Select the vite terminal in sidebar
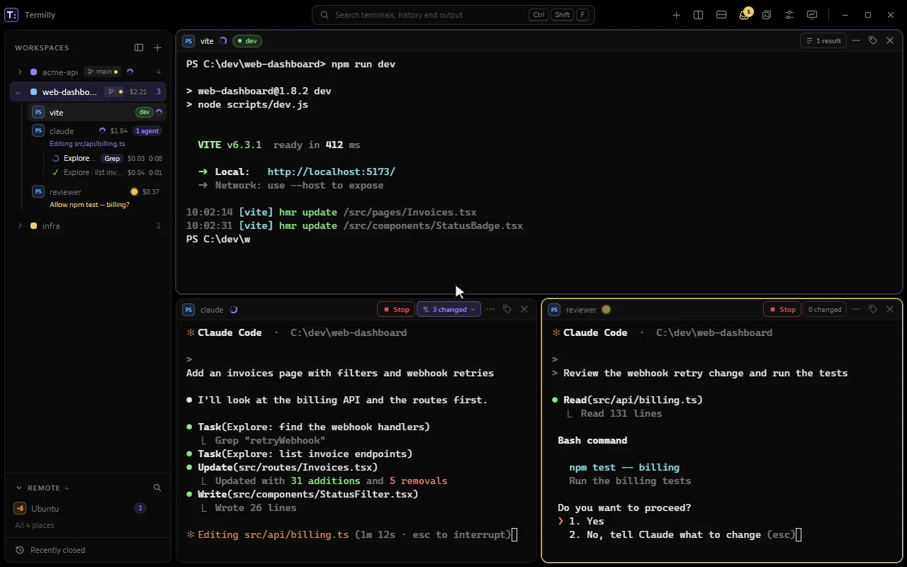 [x=97, y=112]
